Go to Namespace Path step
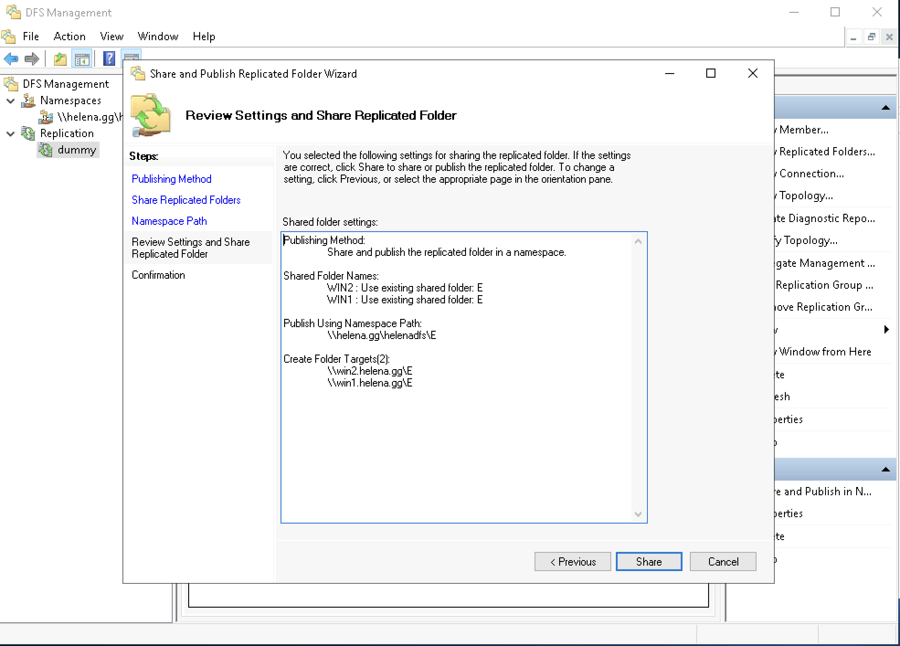Viewport: 900px width, 646px height. coord(169,221)
